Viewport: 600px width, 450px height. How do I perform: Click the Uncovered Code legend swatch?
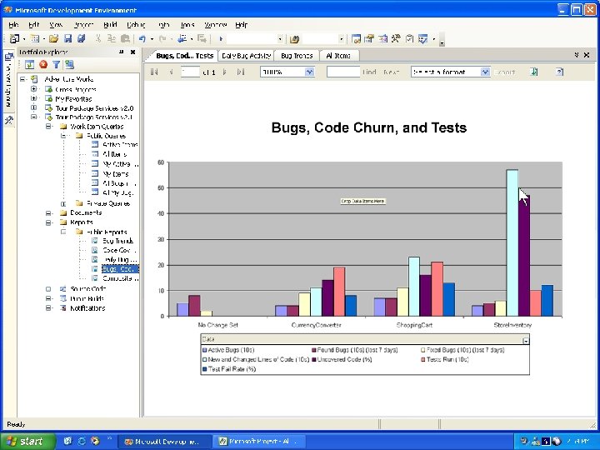pyautogui.click(x=314, y=359)
